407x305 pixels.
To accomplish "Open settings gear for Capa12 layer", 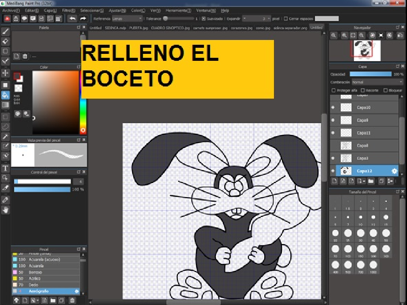I will [x=394, y=171].
